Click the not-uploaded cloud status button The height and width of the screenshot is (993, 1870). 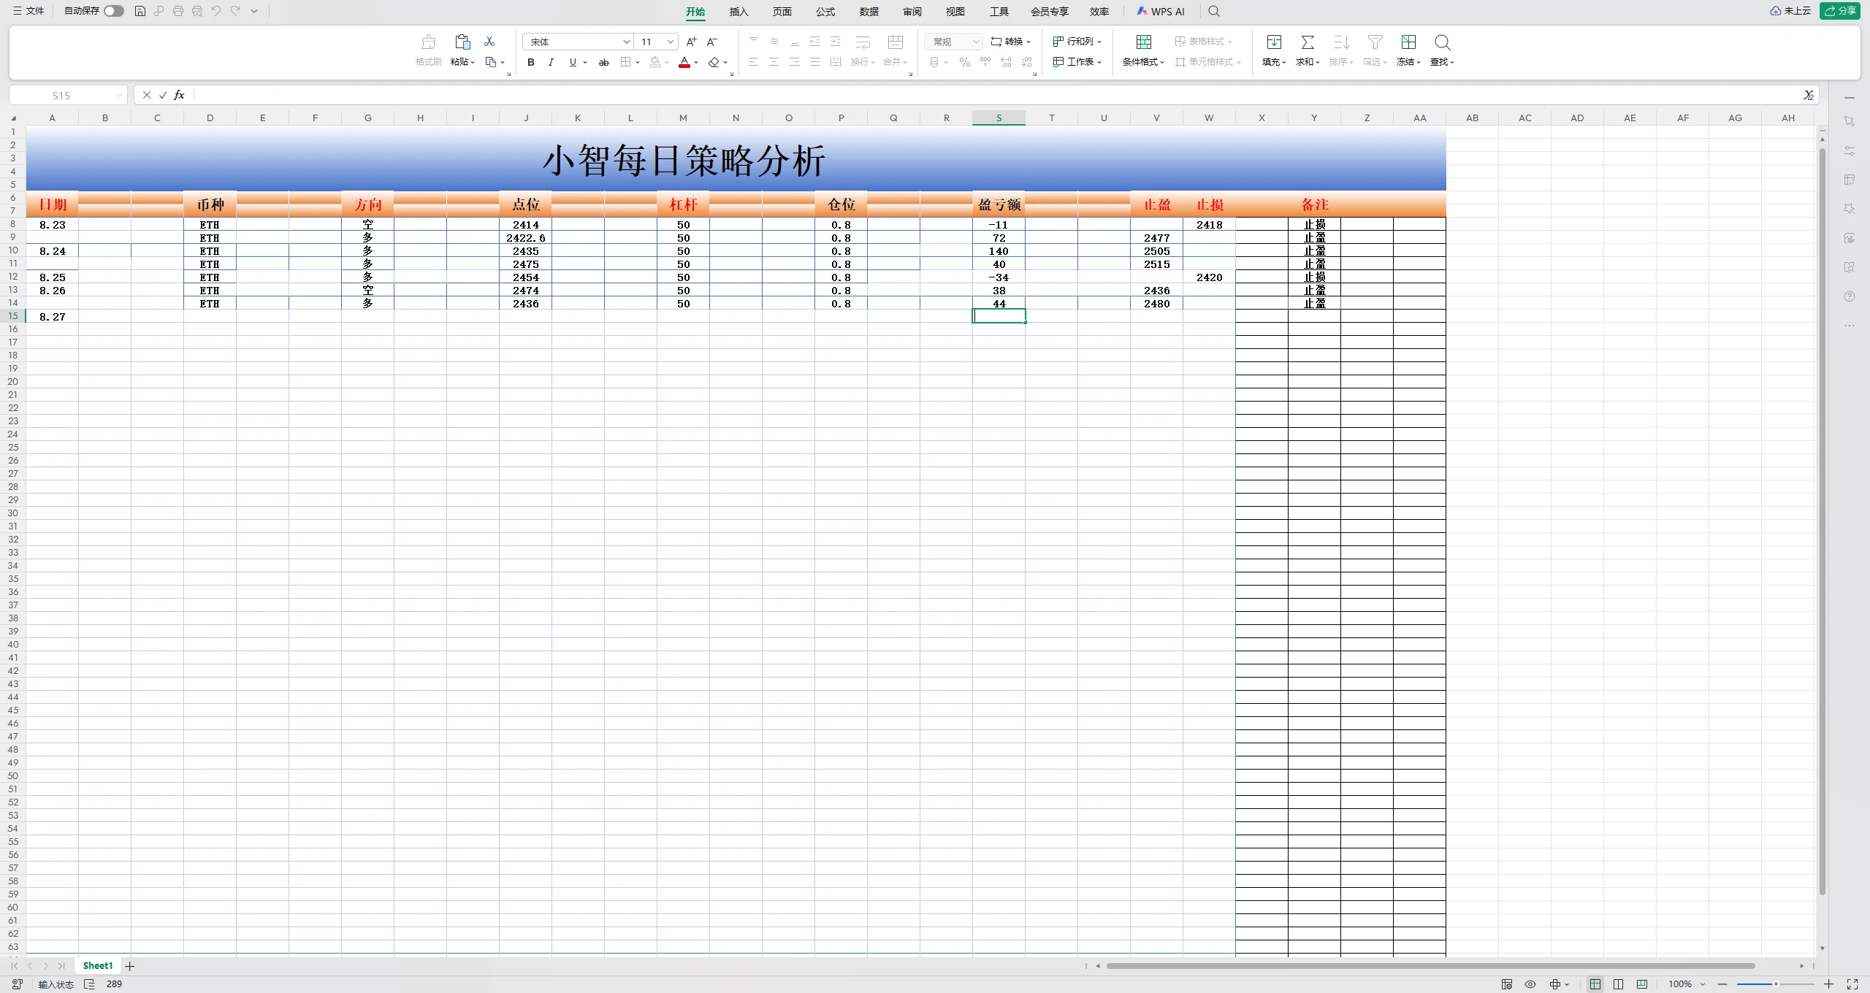[x=1790, y=11]
